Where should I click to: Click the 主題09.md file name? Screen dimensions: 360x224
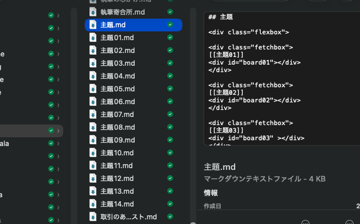[x=117, y=140]
